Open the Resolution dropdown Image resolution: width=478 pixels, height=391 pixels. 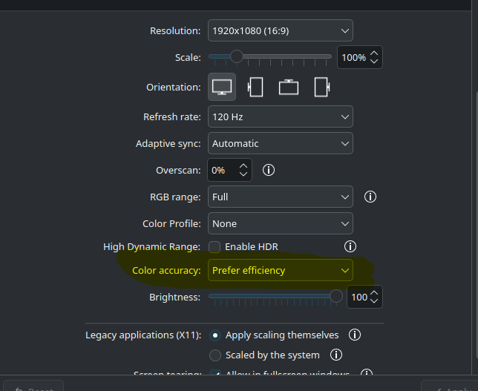(x=280, y=30)
